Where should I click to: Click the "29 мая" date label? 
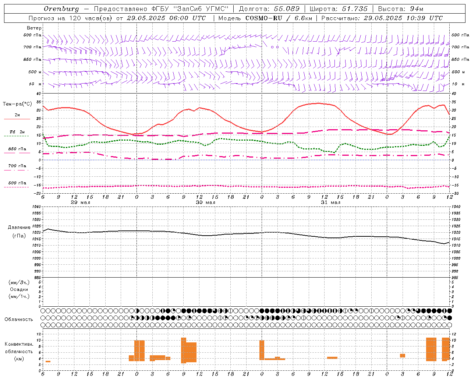pyautogui.click(x=81, y=202)
